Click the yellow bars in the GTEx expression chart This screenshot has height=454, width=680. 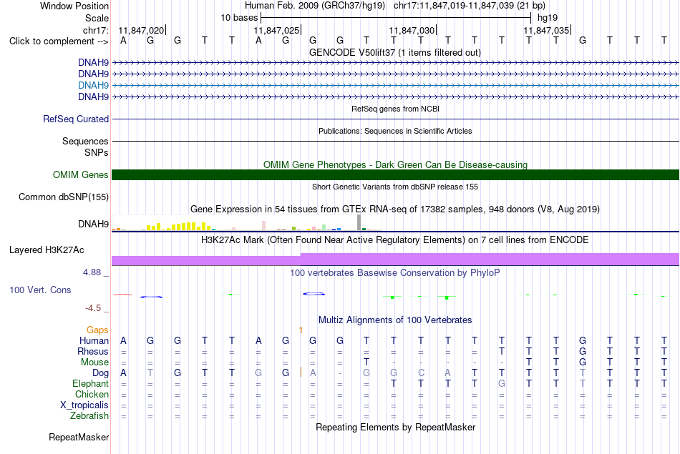point(179,226)
